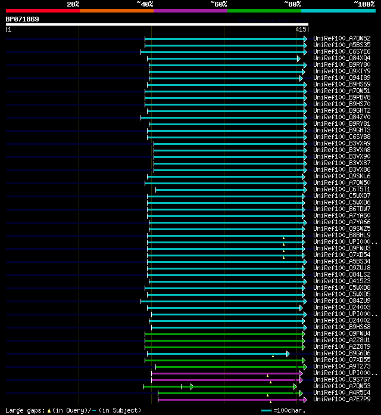Open hit UniRef100_A9T273
Screen dimensions: 381x415
[342, 366]
